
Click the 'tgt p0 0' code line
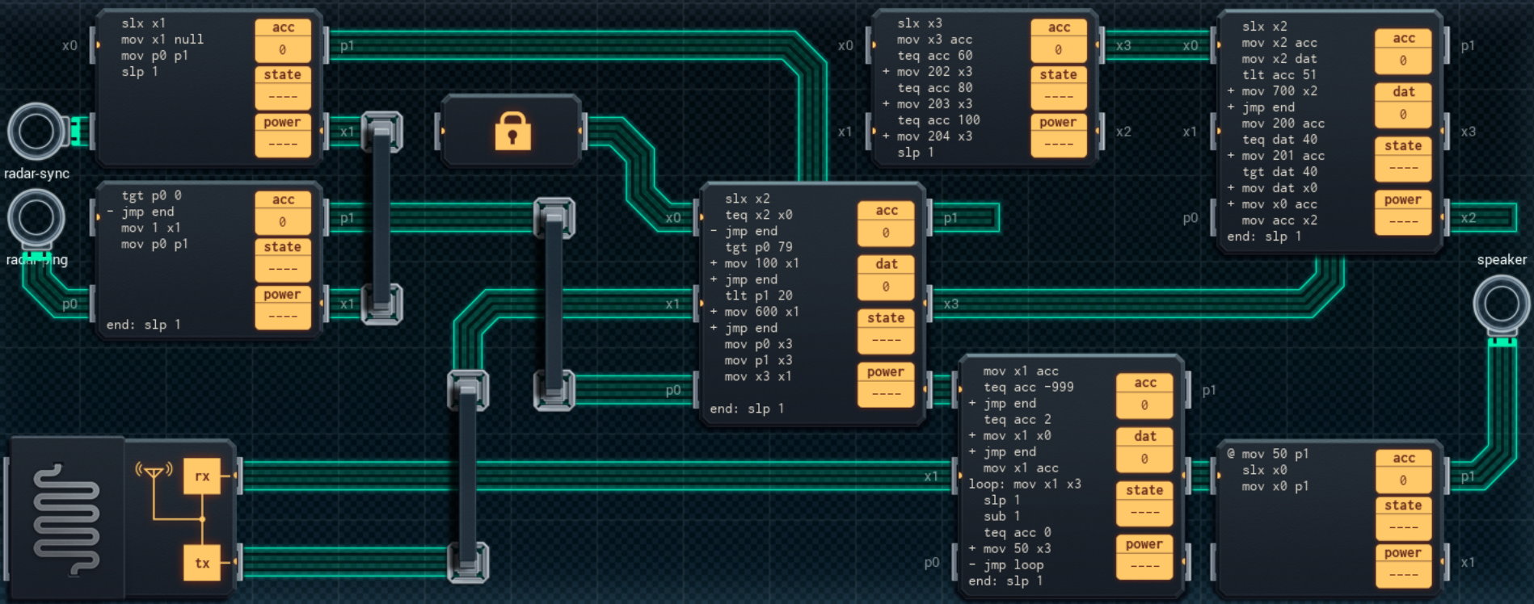151,195
